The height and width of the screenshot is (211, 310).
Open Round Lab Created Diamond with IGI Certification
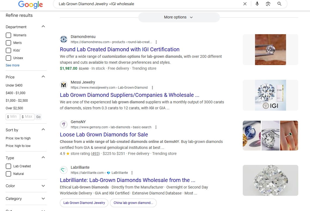tap(119, 49)
